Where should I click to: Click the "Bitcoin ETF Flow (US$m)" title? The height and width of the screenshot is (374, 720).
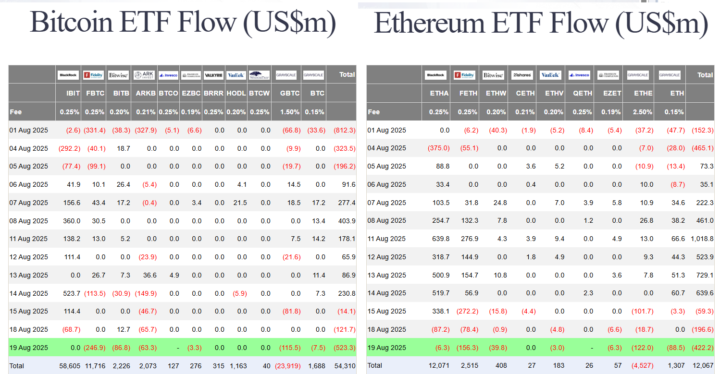point(183,23)
